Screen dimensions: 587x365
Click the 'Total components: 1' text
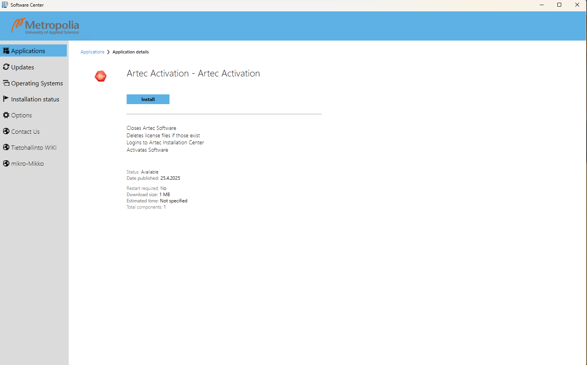click(146, 207)
